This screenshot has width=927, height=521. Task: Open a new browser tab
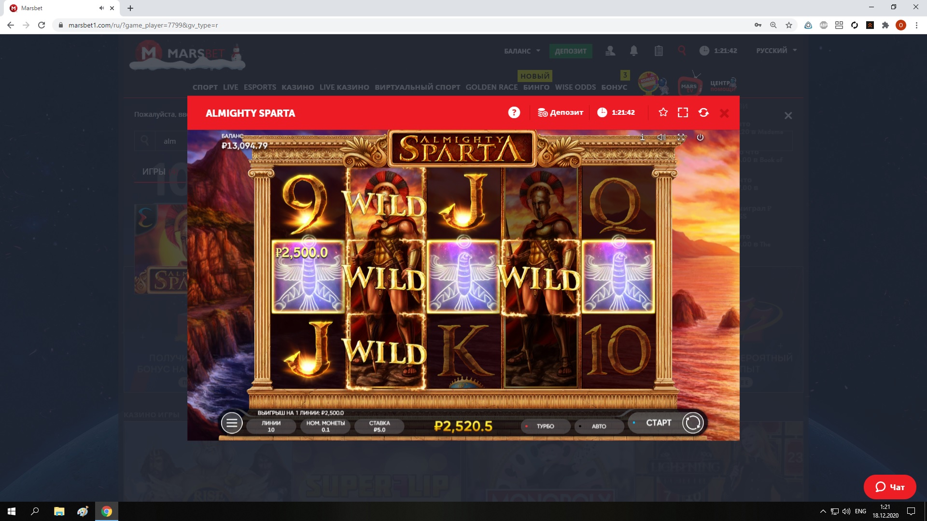[130, 8]
